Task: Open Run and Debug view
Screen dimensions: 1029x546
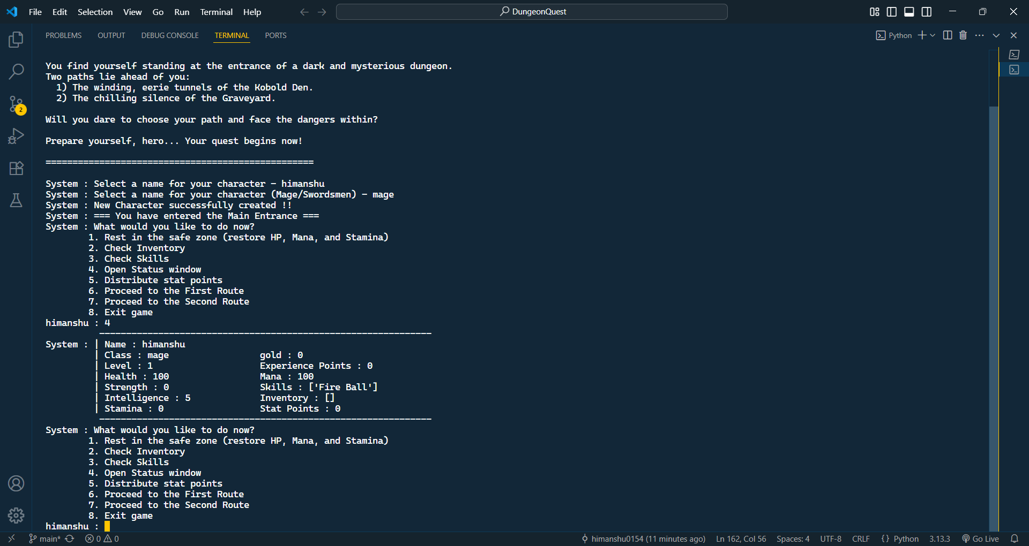Action: [16, 136]
